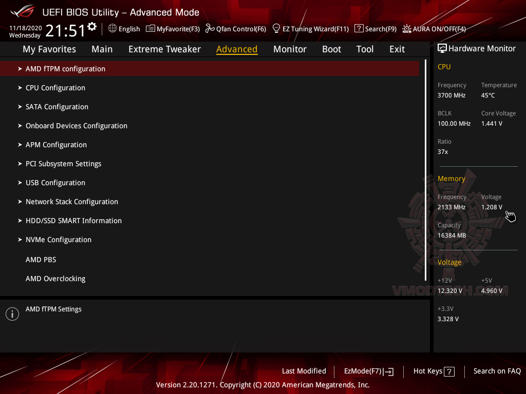The height and width of the screenshot is (394, 526).
Task: Click the 3700 MHz CPU frequency value
Action: pos(451,95)
